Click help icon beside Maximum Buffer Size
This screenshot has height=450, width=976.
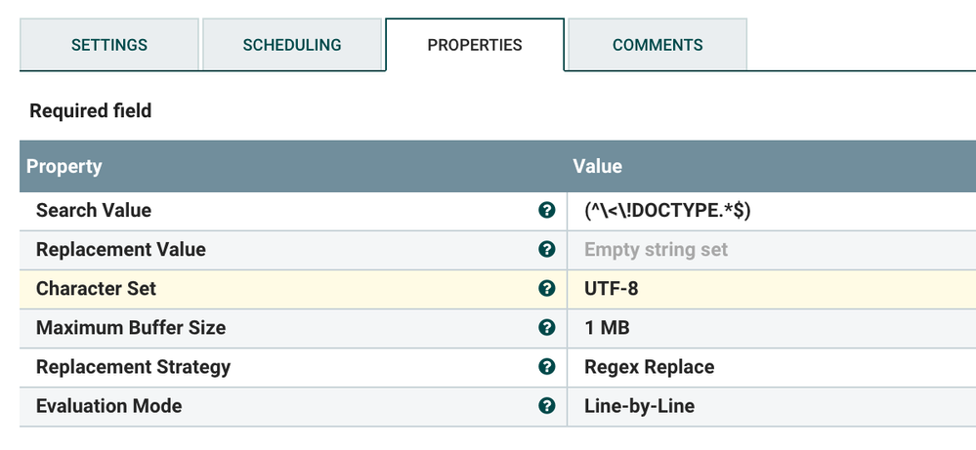[x=547, y=328]
